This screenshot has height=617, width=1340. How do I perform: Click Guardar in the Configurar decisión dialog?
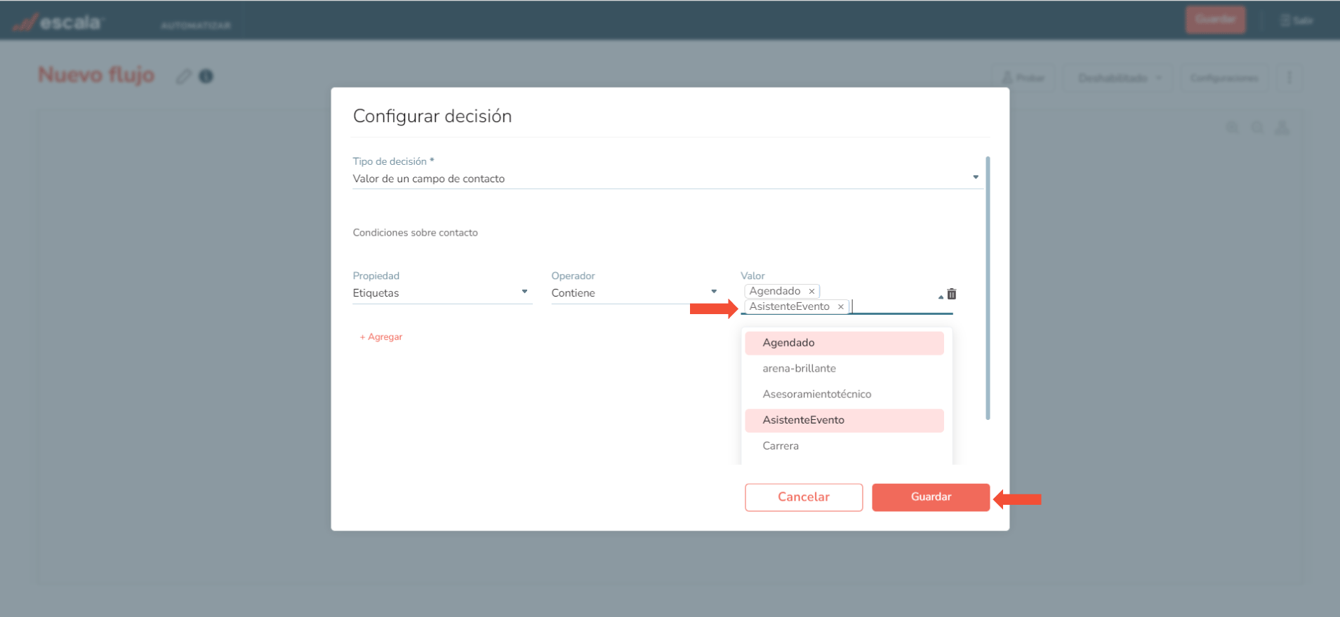(931, 497)
